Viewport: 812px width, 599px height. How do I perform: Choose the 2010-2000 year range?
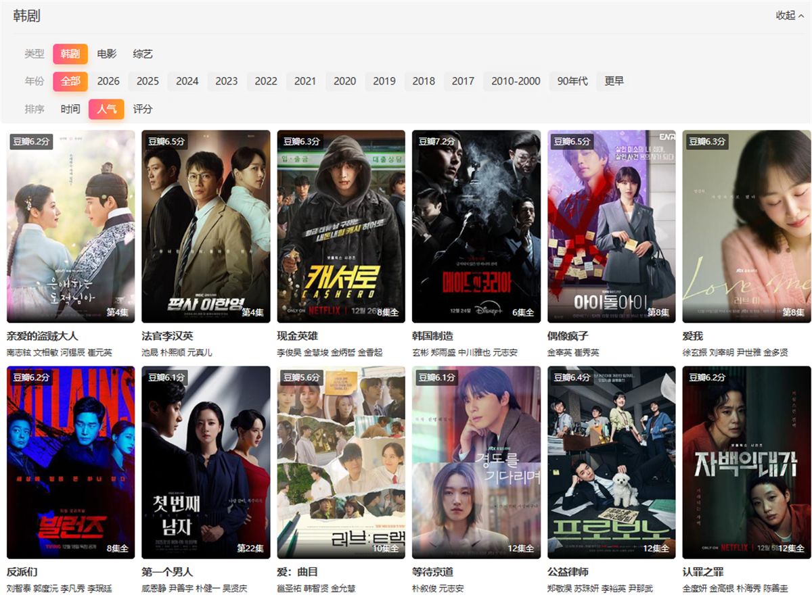click(x=516, y=81)
